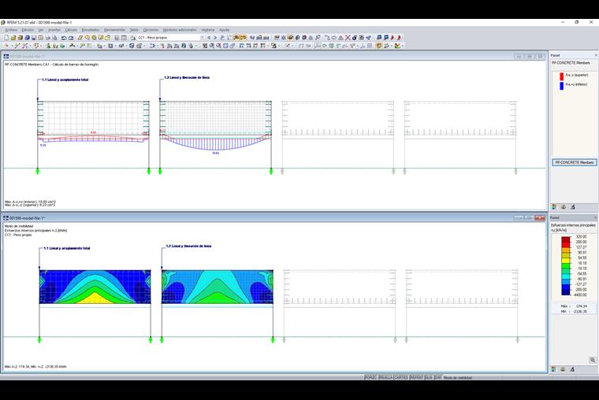This screenshot has width=599, height=400.
Task: Click the Mín -2136.35 value in legend panel
Action: [580, 312]
